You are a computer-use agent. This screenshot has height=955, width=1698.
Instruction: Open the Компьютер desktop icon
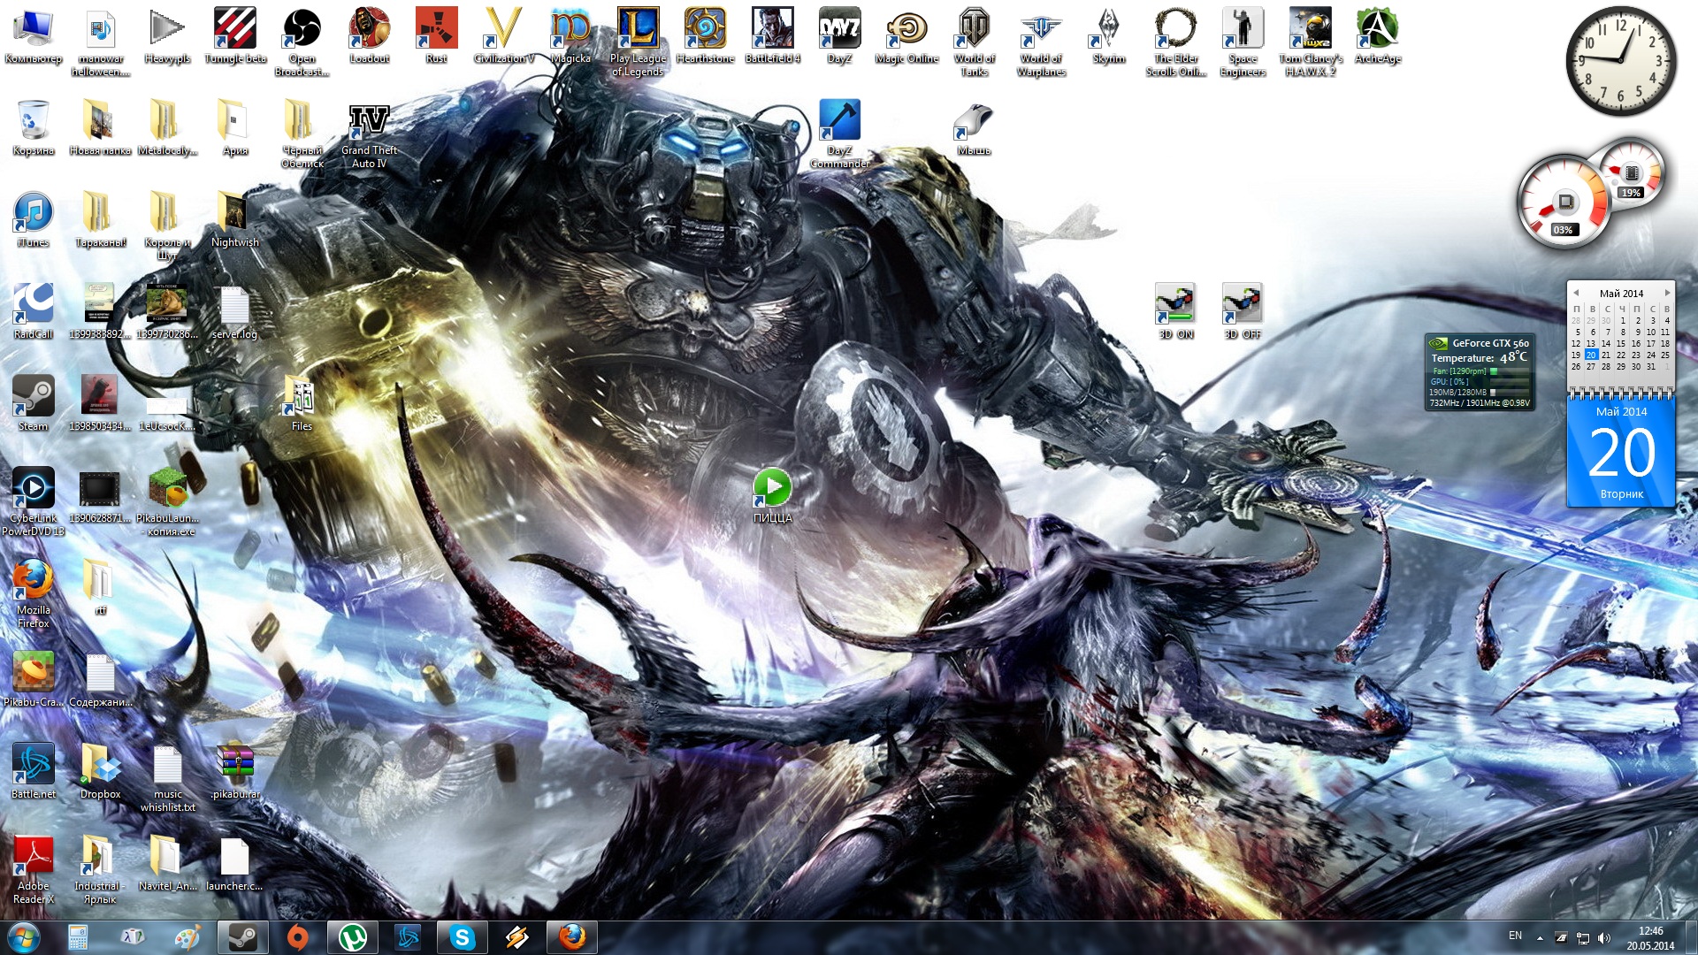coord(34,36)
